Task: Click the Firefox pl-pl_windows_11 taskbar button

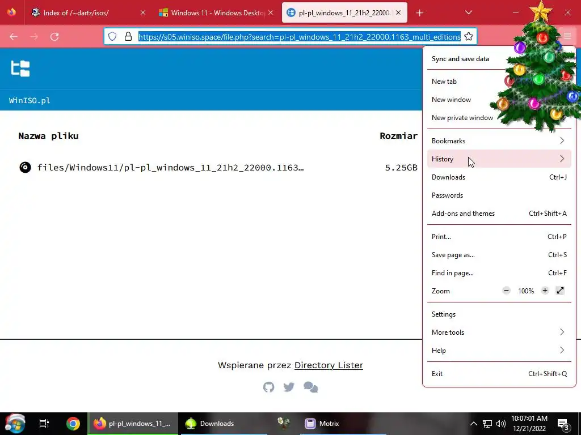Action: (x=133, y=424)
